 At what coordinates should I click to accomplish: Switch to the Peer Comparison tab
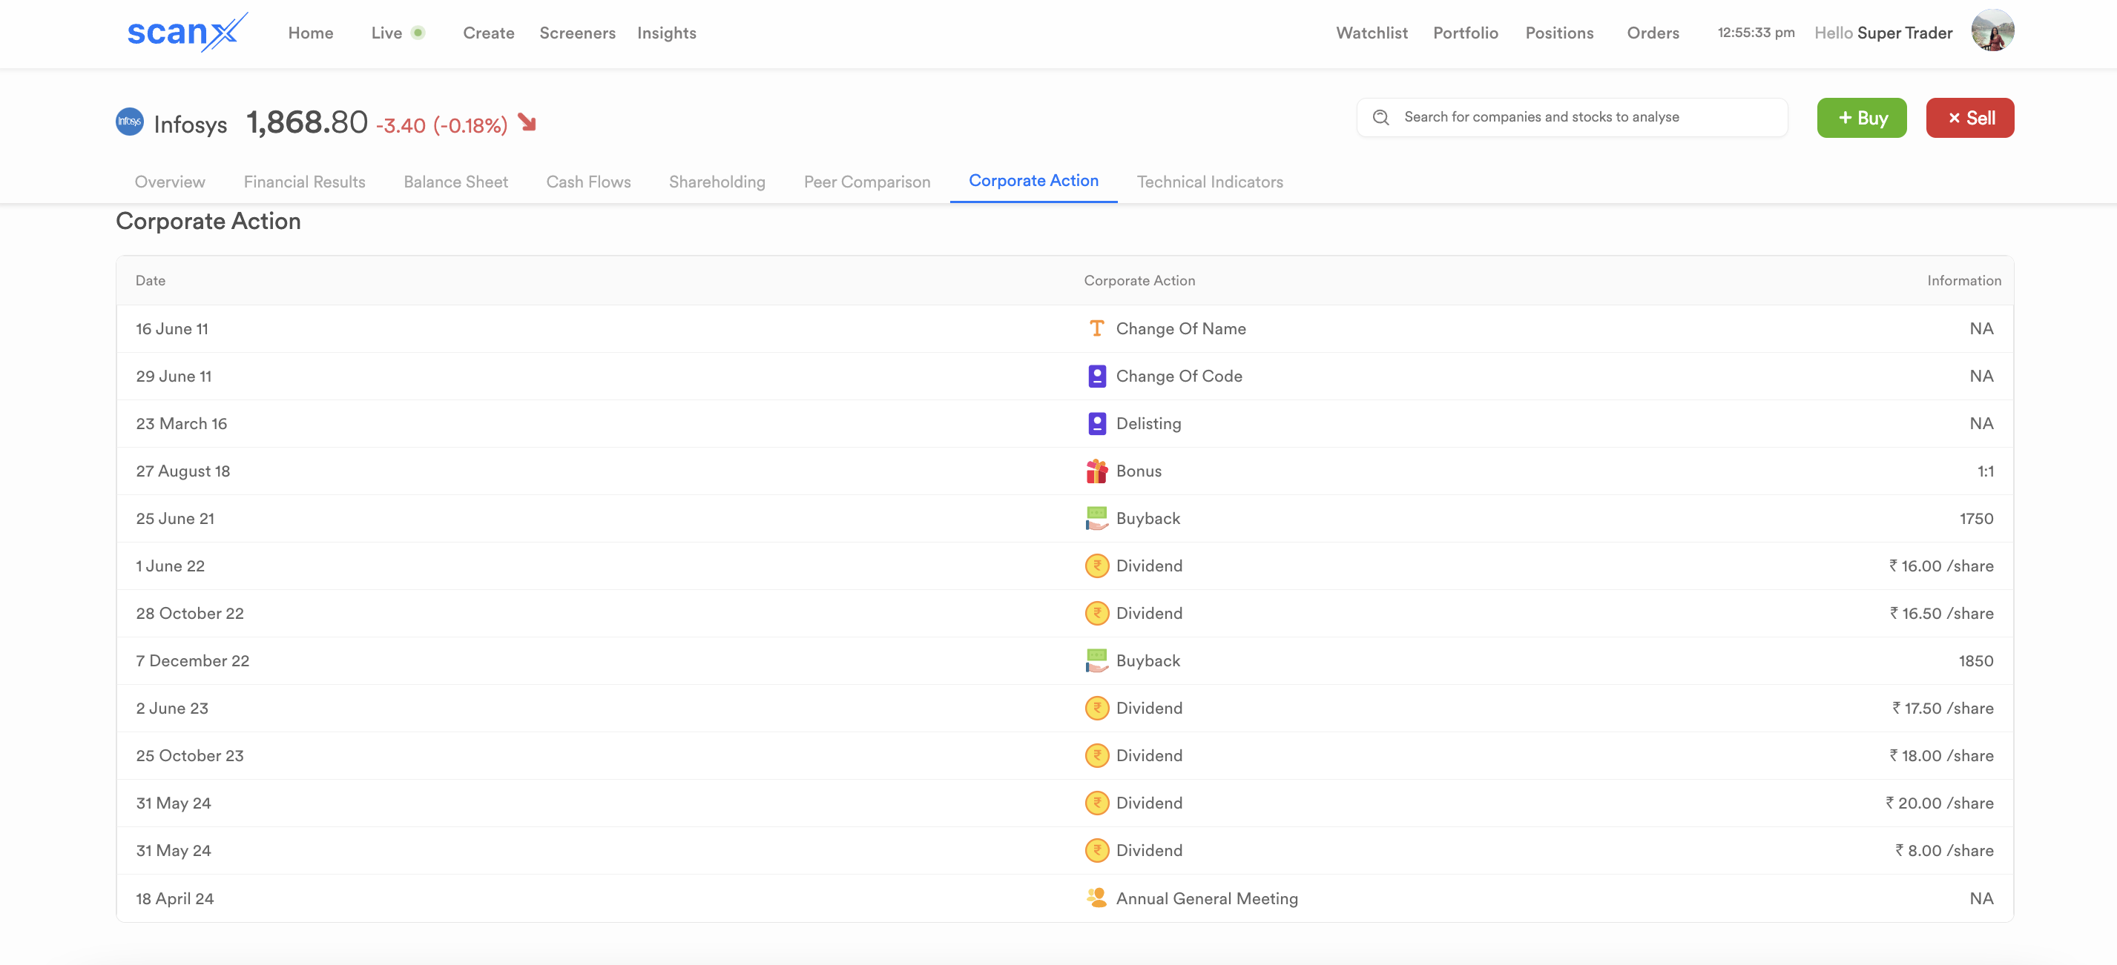point(867,182)
